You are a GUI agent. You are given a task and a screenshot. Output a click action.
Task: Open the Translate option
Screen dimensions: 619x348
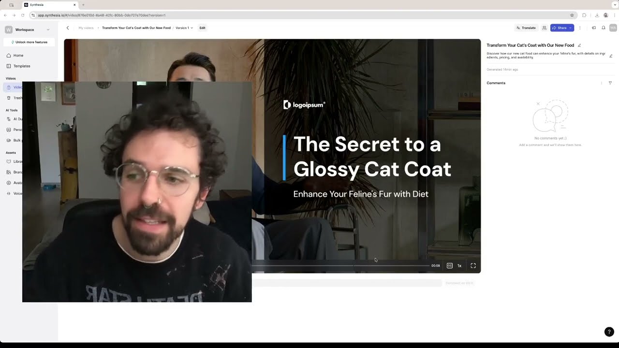[x=526, y=28]
